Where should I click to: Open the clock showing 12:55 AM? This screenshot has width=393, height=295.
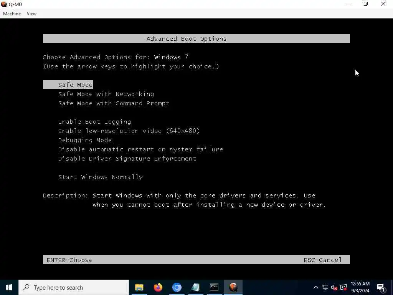pyautogui.click(x=360, y=287)
